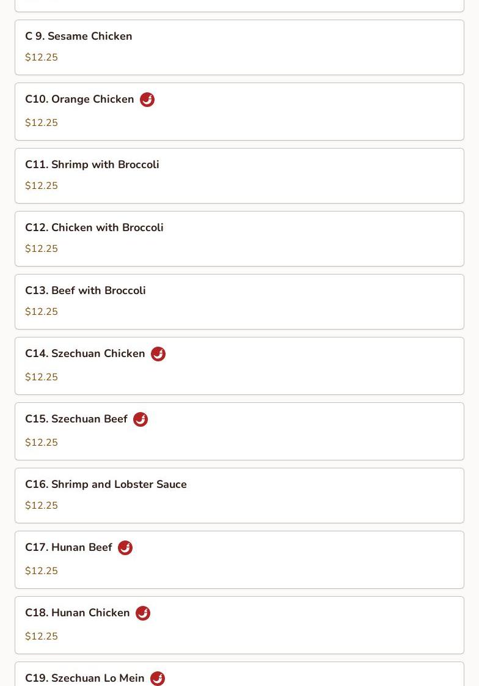This screenshot has height=686, width=479.
Task: Select C10. Orange Chicken menu item
Action: [x=79, y=99]
